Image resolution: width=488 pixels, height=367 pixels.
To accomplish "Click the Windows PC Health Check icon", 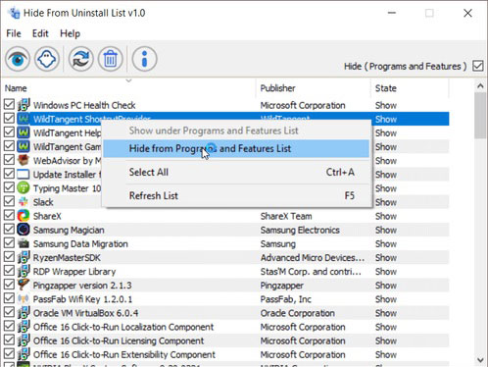I will (x=24, y=105).
